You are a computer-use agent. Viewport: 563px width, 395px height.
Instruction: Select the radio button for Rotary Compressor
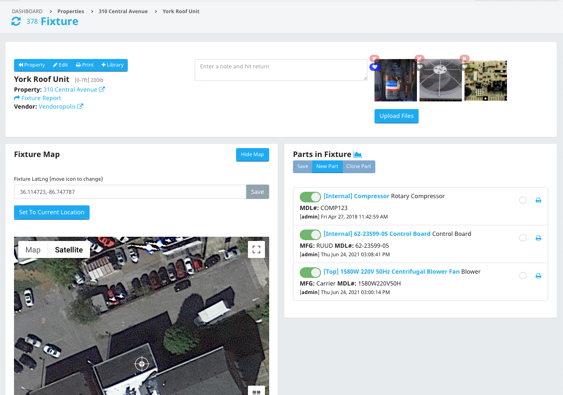[x=523, y=200]
